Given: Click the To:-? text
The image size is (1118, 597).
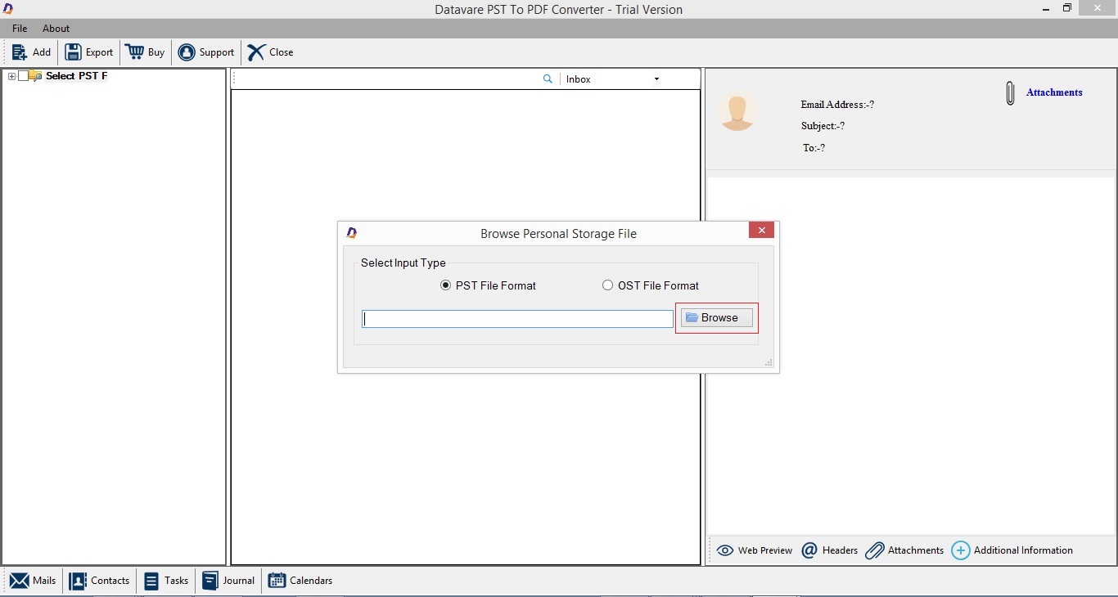Looking at the screenshot, I should (x=814, y=148).
